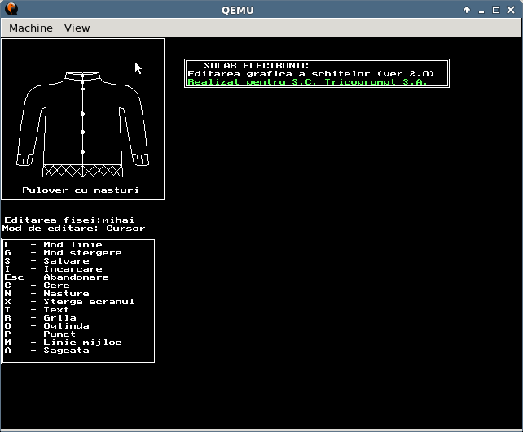This screenshot has height=432, width=523.
Task: Select the 'A - Sageata' entry
Action: tap(46, 351)
